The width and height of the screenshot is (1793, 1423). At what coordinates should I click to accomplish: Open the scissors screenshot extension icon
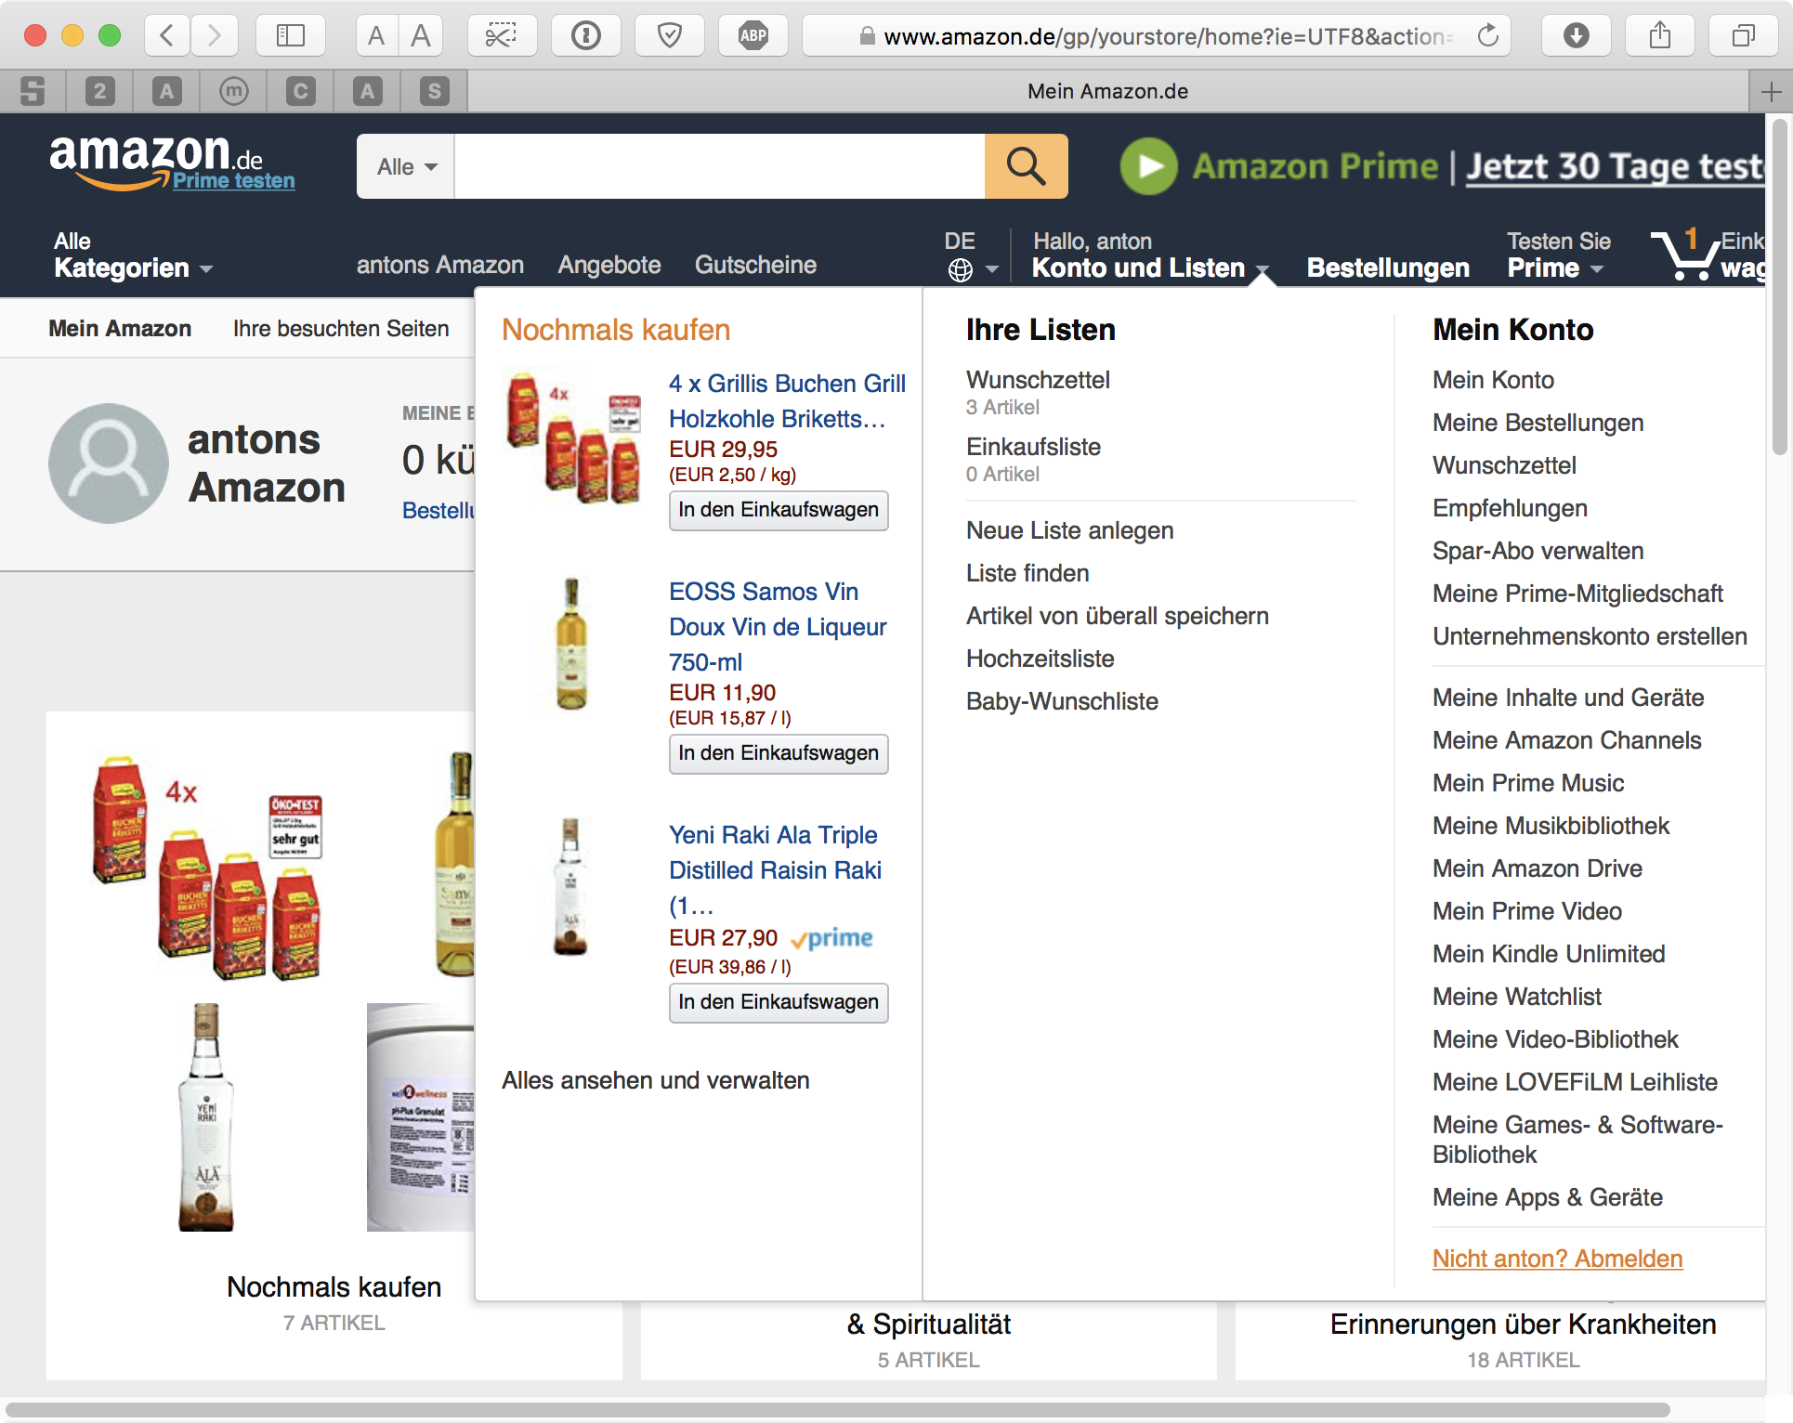(x=501, y=36)
